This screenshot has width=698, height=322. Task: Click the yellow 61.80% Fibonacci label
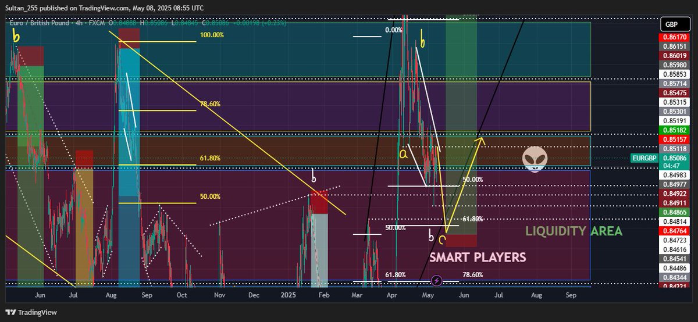[211, 158]
